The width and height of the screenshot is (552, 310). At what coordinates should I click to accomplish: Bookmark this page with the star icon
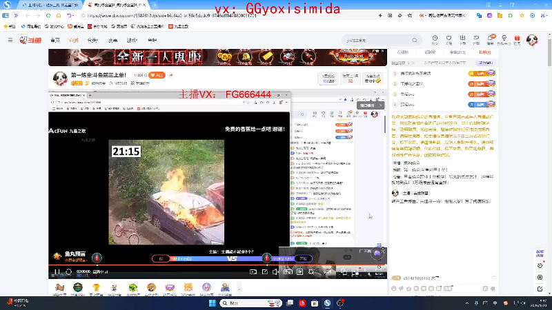click(x=410, y=15)
